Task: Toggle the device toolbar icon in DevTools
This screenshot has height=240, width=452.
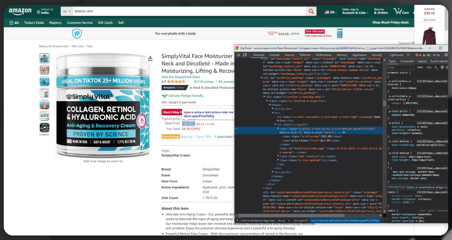Action: [x=245, y=55]
